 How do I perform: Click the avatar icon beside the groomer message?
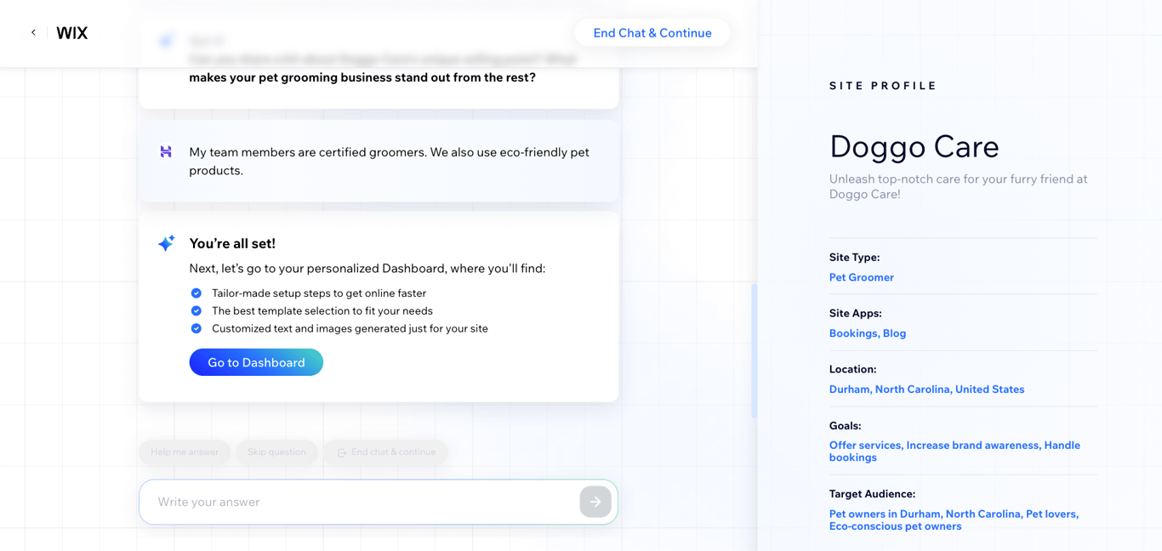[x=167, y=151]
